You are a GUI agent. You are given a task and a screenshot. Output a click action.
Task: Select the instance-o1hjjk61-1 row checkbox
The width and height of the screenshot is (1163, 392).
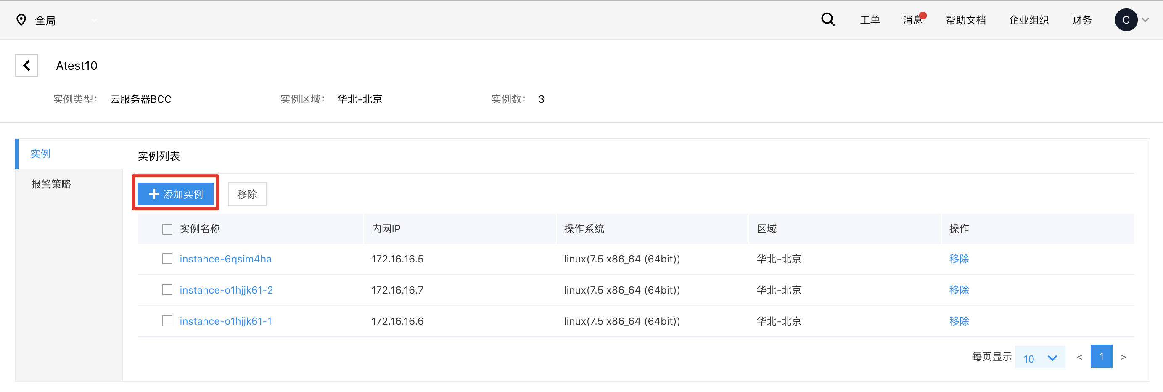pos(167,321)
